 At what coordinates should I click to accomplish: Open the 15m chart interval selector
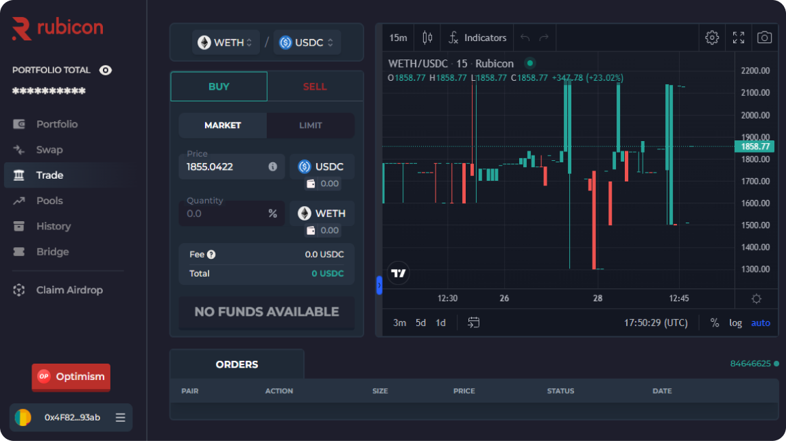click(x=398, y=38)
